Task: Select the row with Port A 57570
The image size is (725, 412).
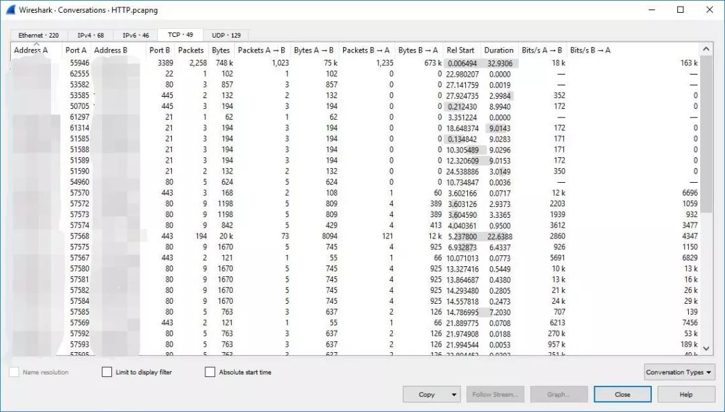Action: click(x=355, y=193)
